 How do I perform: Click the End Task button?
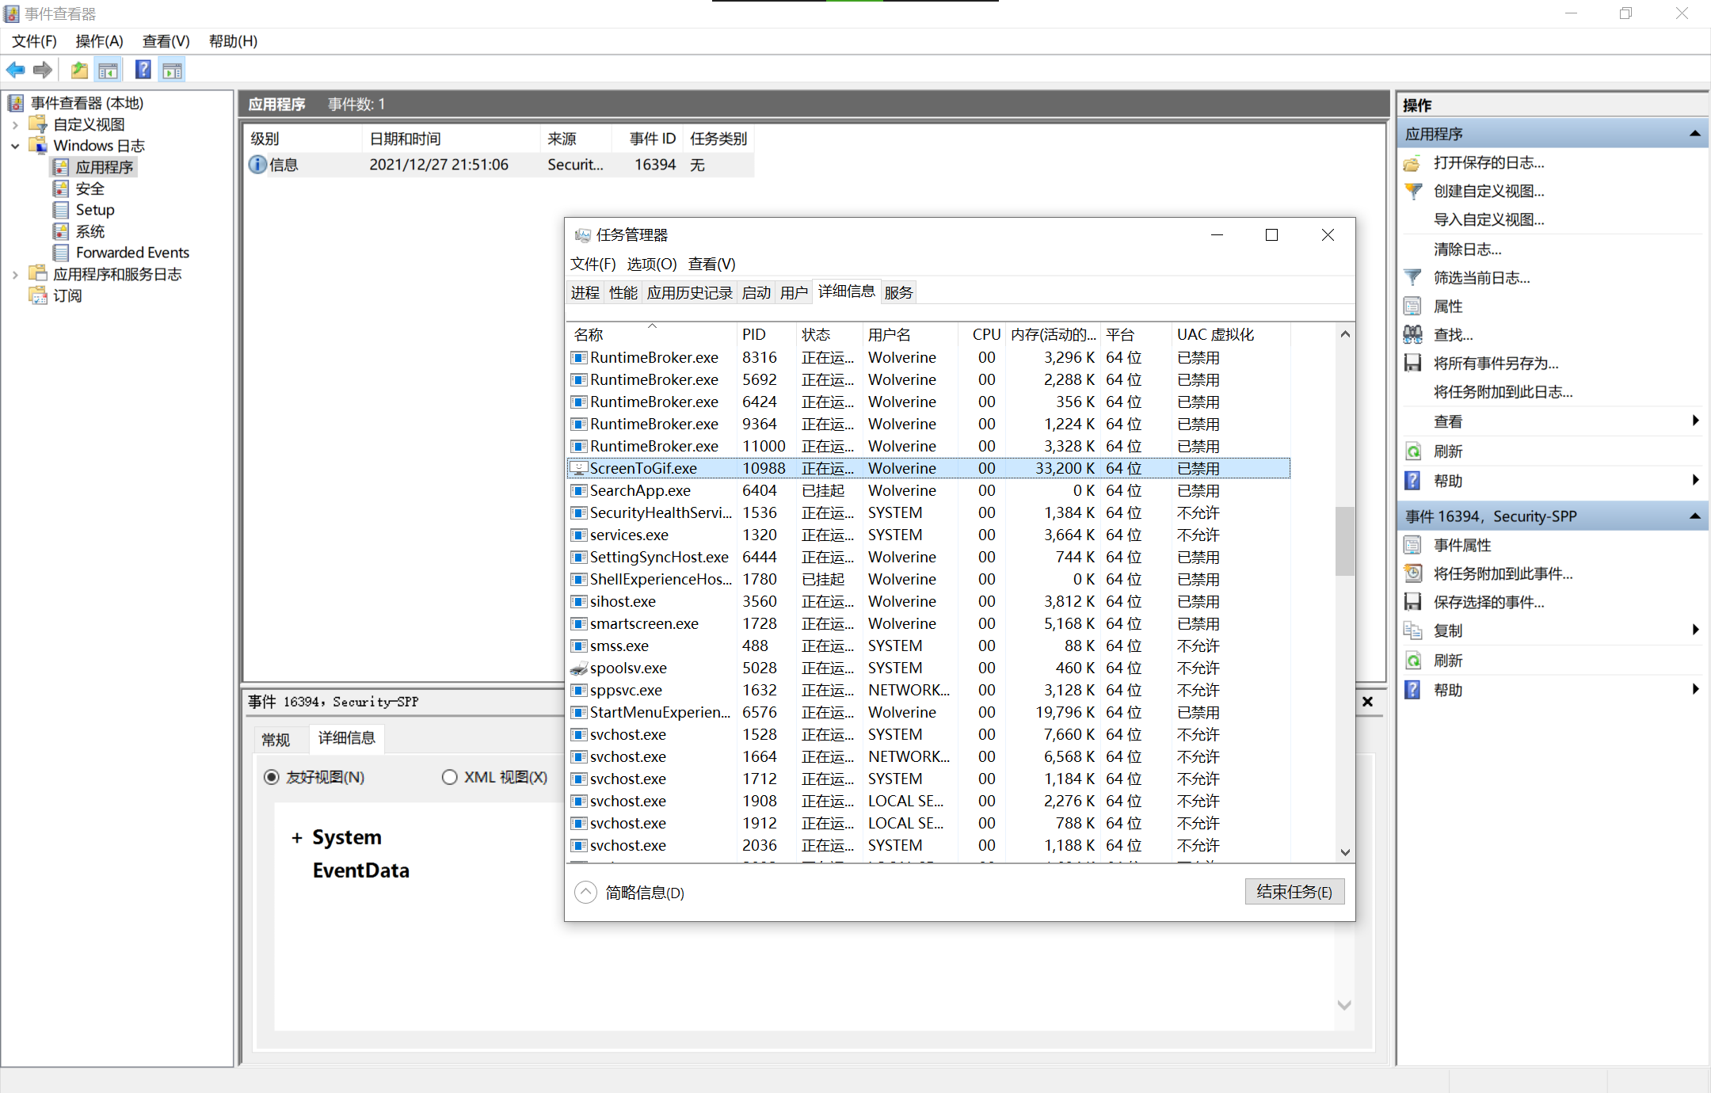click(1294, 892)
